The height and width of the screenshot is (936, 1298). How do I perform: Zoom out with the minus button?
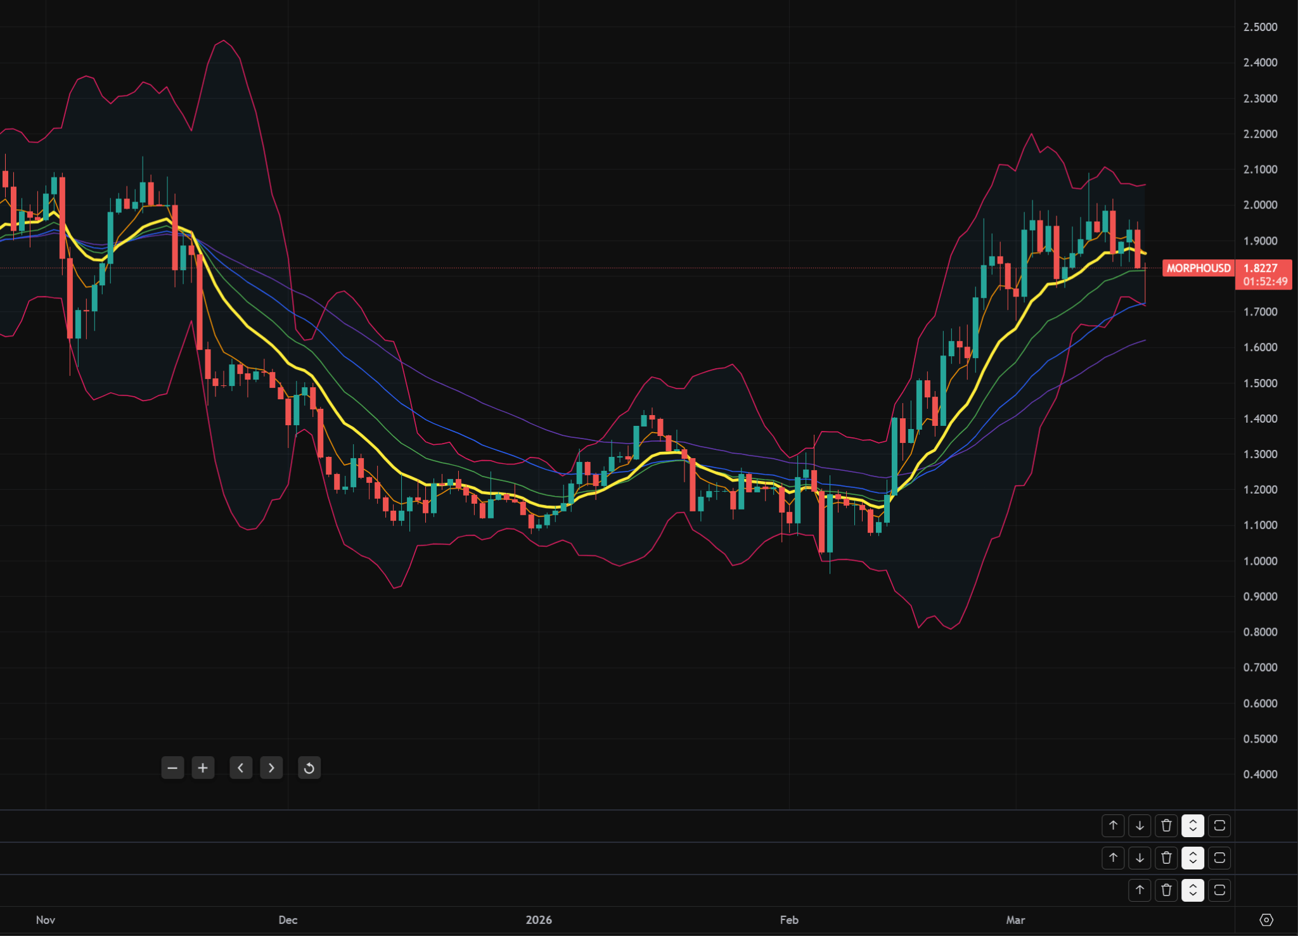tap(172, 768)
